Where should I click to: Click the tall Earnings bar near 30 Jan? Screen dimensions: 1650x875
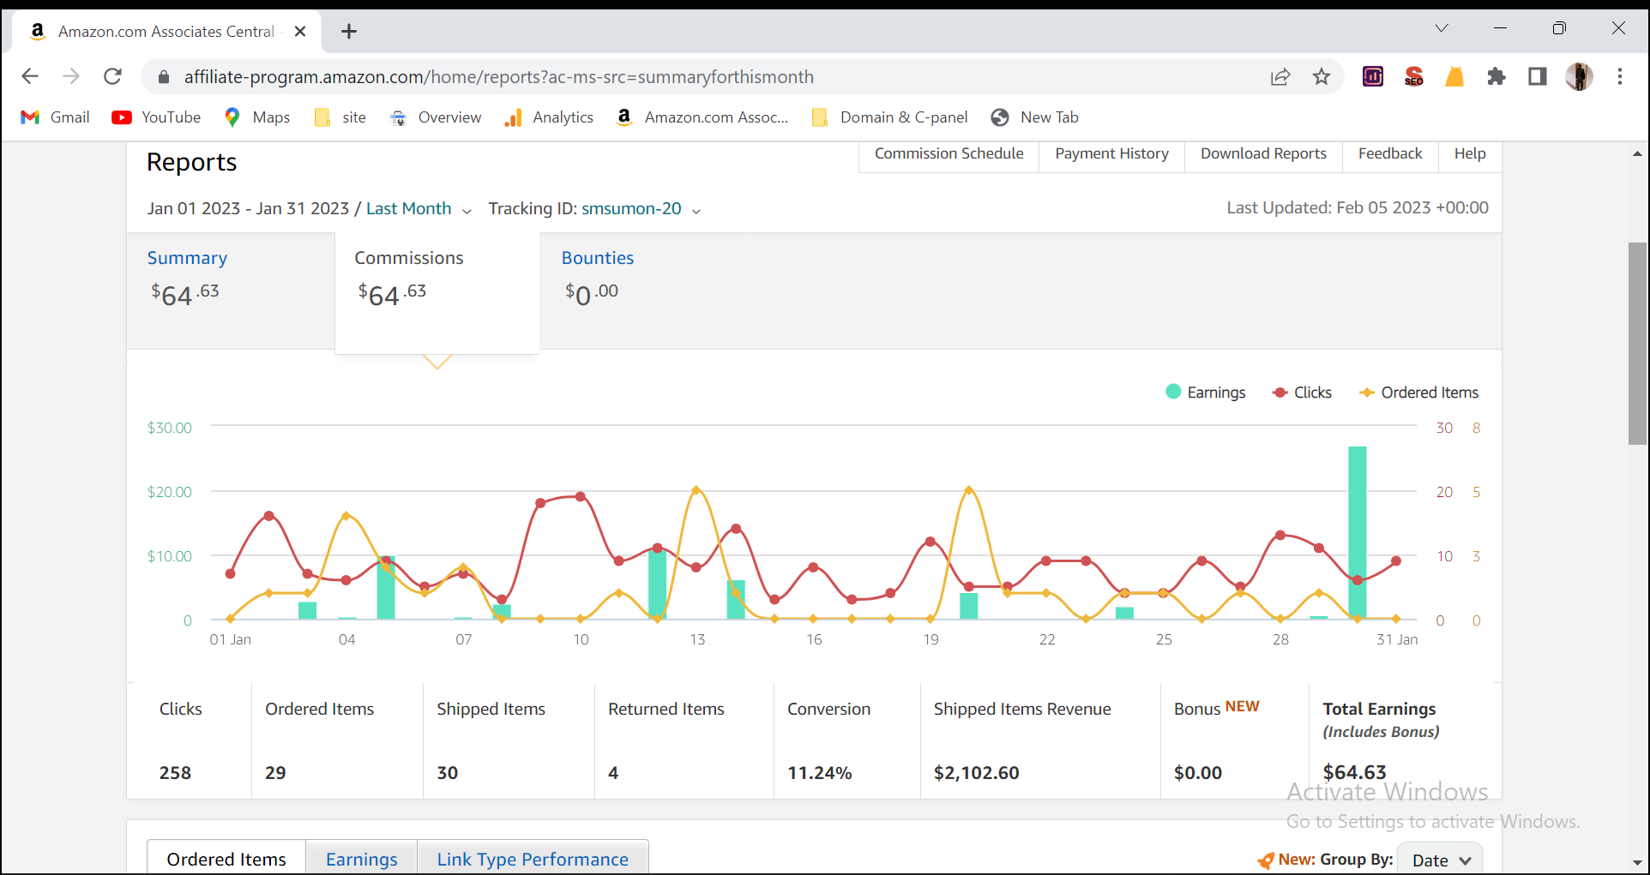coord(1357,532)
